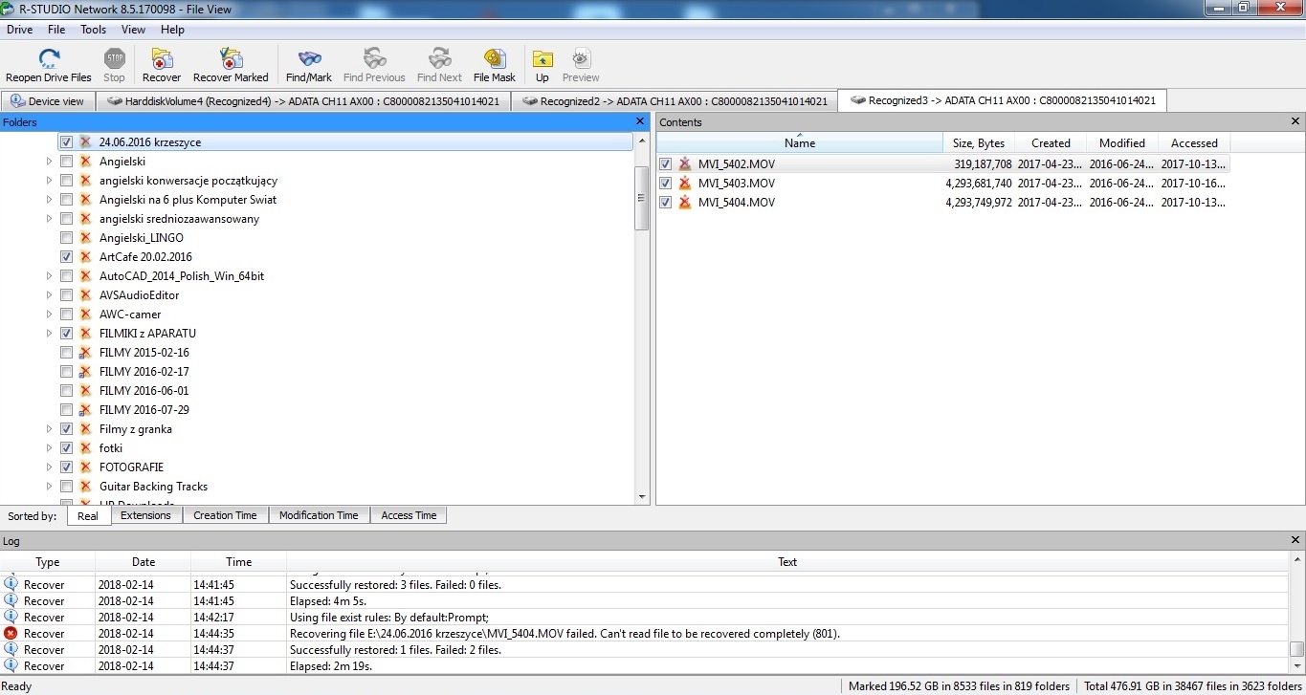Sort folders by Creation Time
The width and height of the screenshot is (1306, 695).
click(x=225, y=515)
